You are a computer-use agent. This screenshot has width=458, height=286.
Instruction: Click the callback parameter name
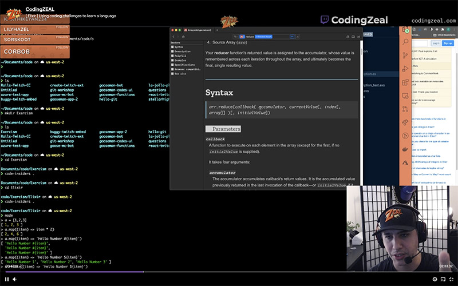pyautogui.click(x=215, y=139)
